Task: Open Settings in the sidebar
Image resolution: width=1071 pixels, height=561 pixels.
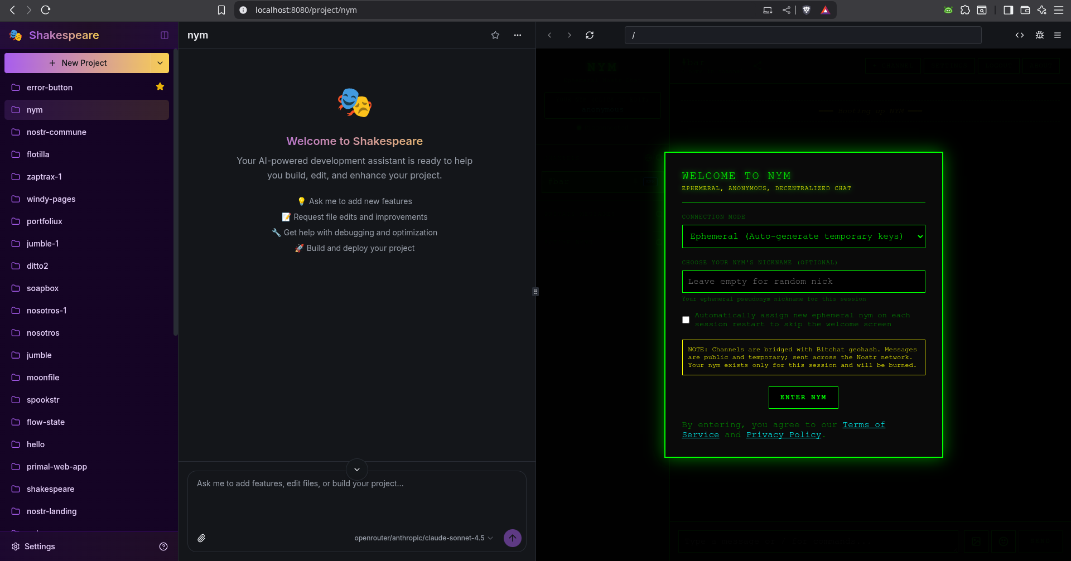Action: pyautogui.click(x=39, y=547)
